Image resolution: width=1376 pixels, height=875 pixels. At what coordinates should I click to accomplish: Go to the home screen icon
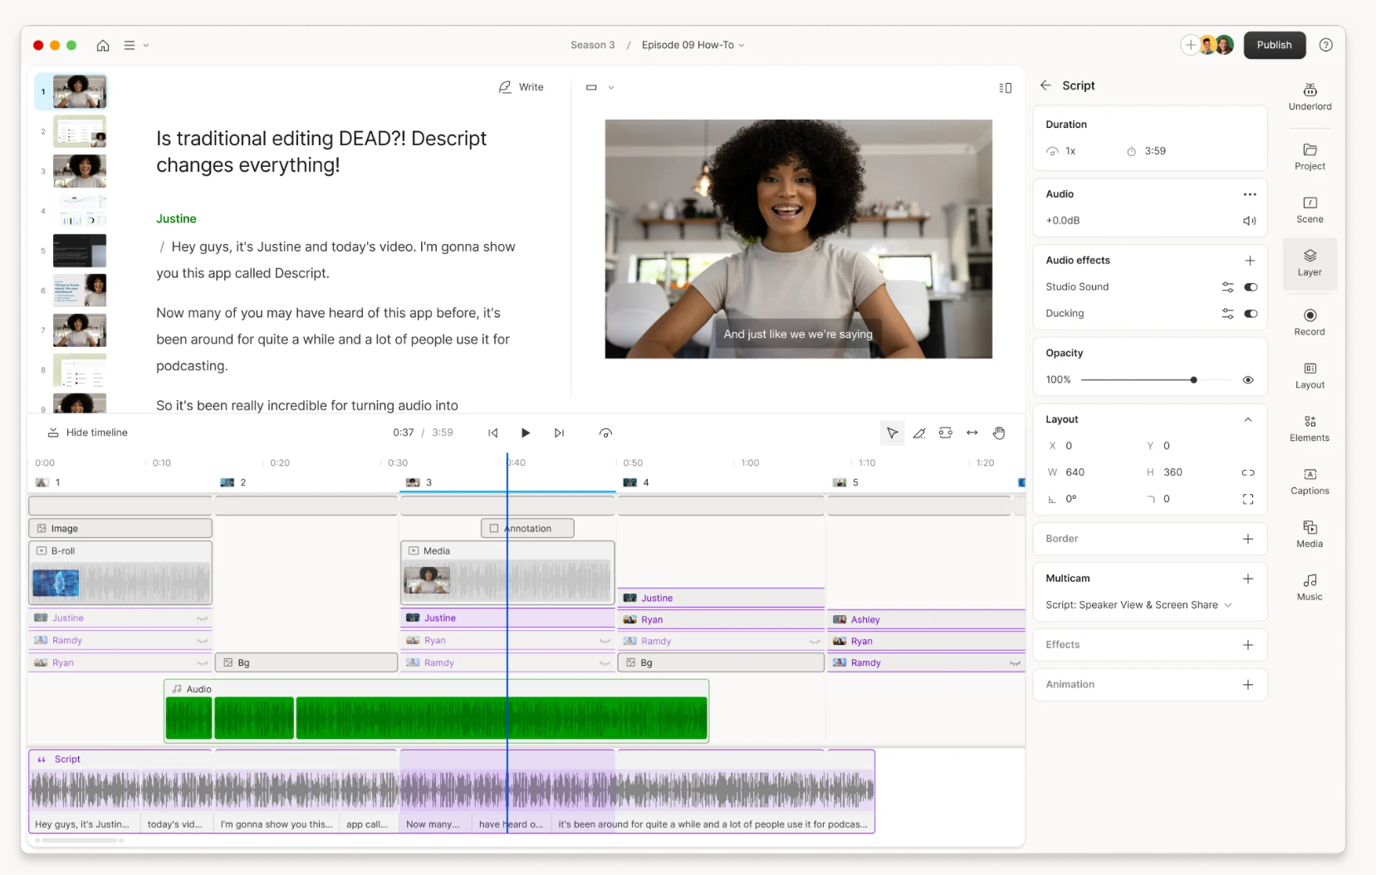click(103, 46)
